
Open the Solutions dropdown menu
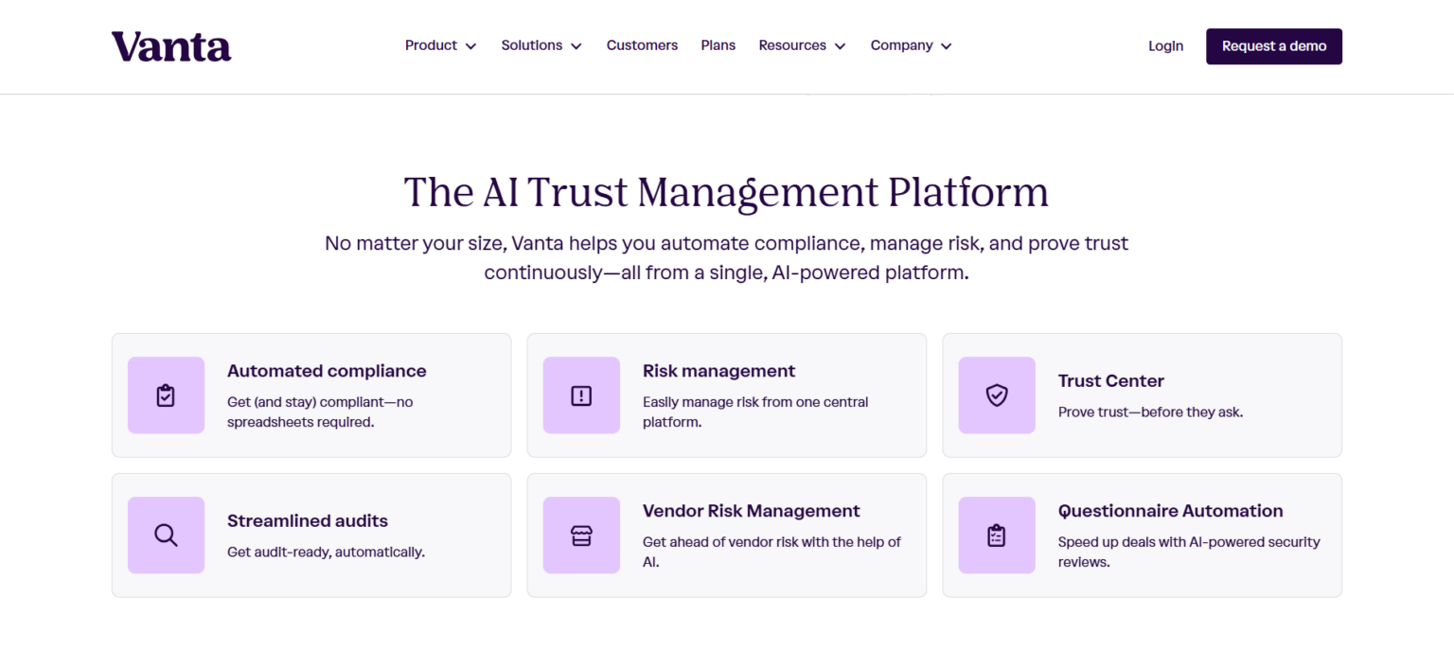point(541,44)
